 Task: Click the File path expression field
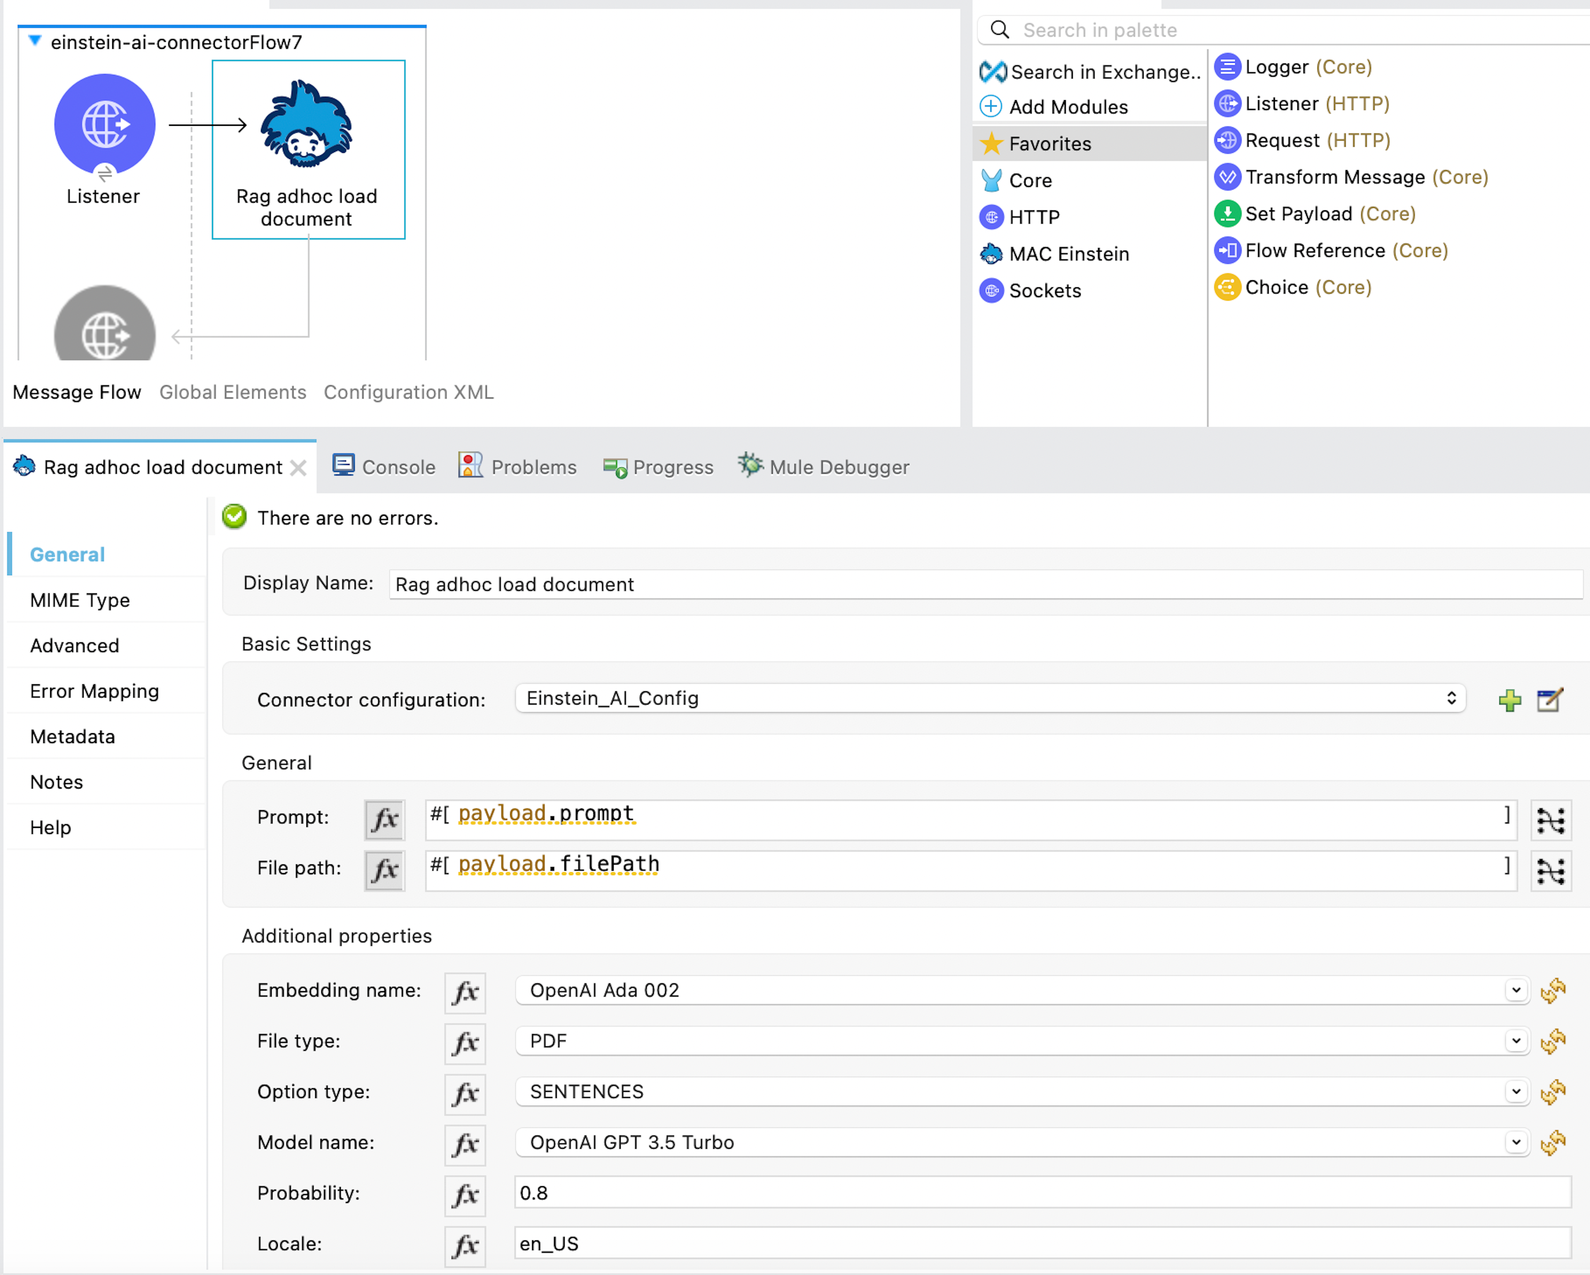971,870
